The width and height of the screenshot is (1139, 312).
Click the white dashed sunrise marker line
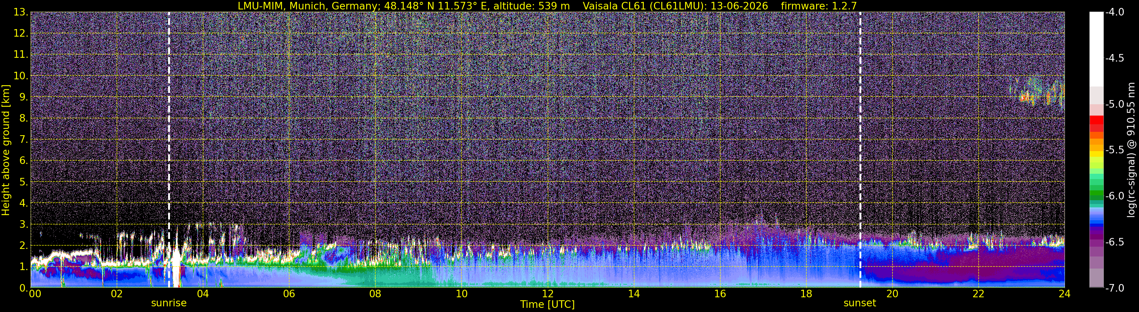tap(169, 150)
